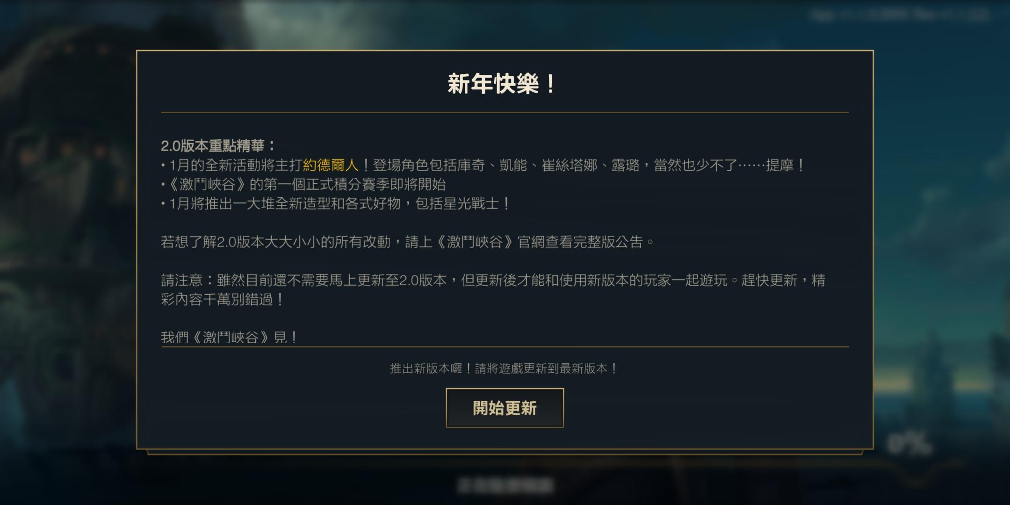
Task: Click the closing line 我們《激鬥峽谷》見！
Action: point(229,337)
